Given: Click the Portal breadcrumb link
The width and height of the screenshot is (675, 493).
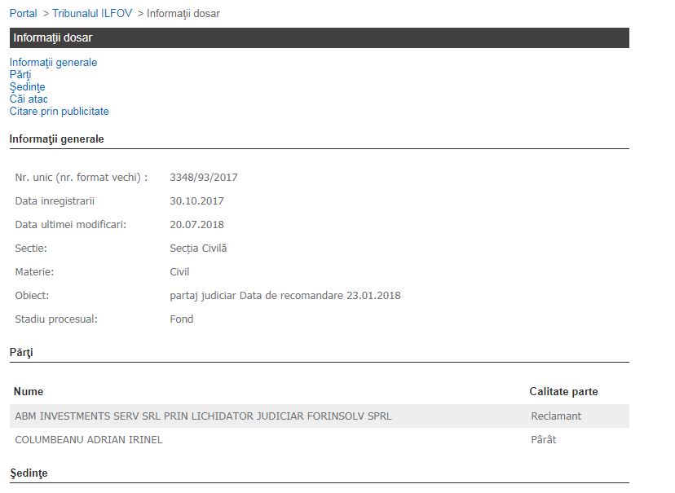Looking at the screenshot, I should click(x=23, y=14).
